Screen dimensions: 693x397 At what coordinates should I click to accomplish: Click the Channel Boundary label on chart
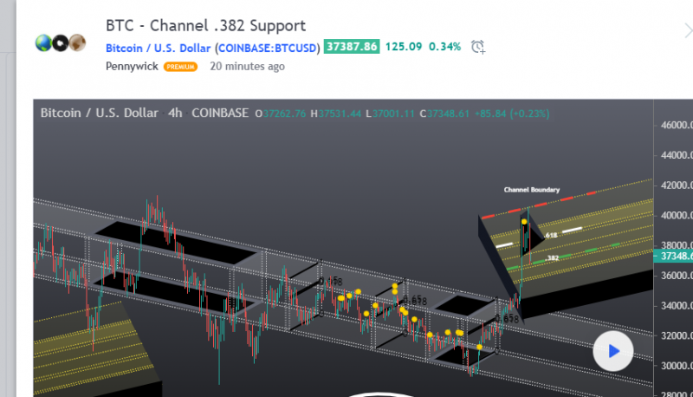532,189
